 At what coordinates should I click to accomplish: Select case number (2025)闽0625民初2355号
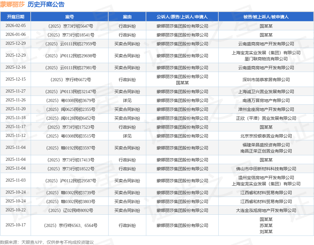[70, 109]
